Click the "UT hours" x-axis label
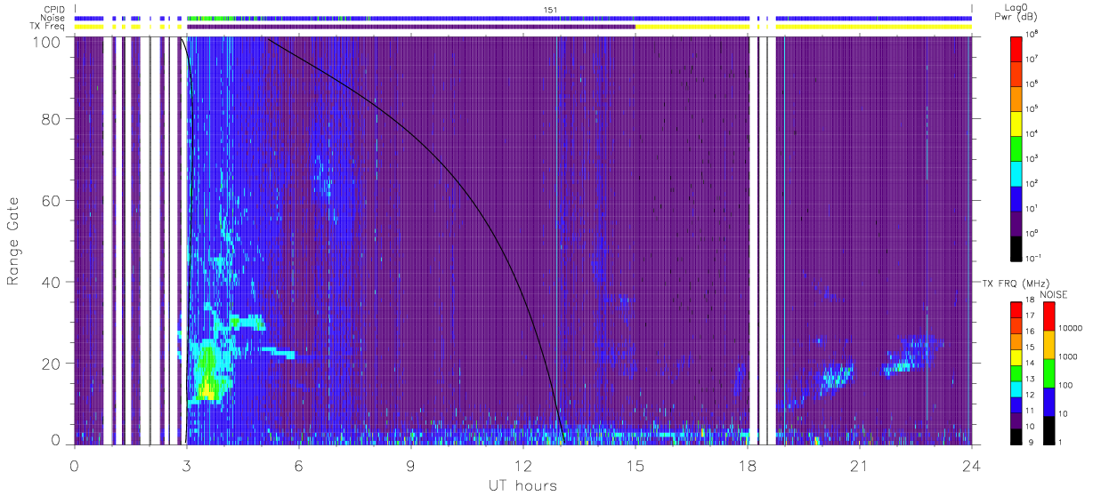This screenshot has width=1093, height=504. [522, 485]
